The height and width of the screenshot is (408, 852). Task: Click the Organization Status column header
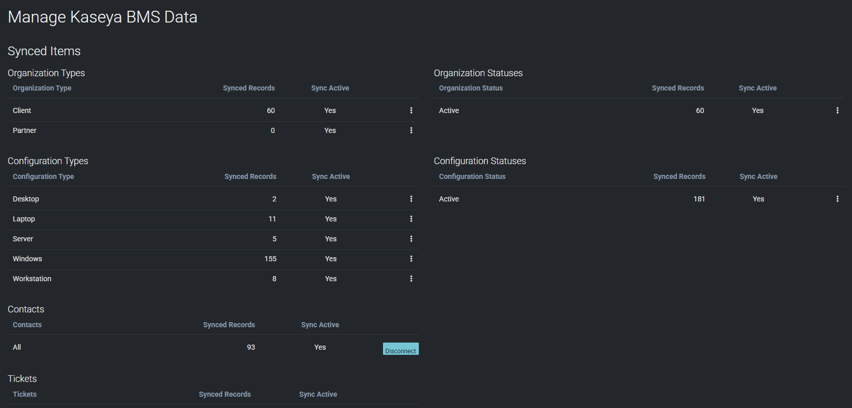[471, 88]
